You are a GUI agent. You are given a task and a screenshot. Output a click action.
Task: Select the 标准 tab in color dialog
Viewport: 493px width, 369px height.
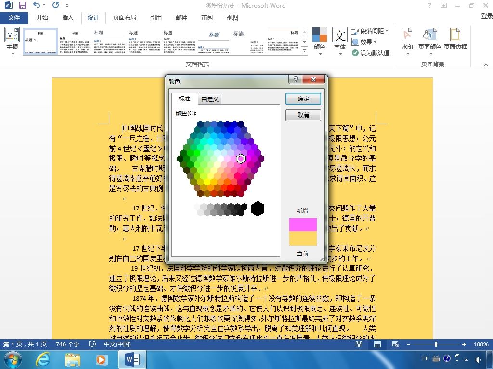coord(184,98)
